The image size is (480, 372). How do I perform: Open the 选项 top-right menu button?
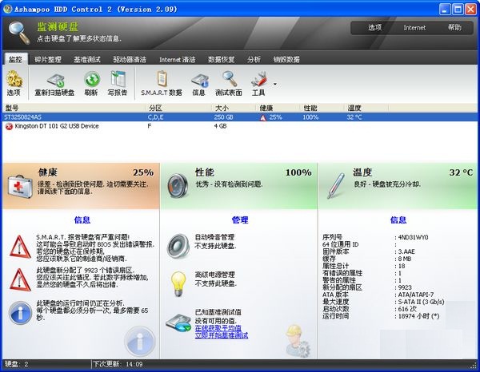tap(374, 28)
